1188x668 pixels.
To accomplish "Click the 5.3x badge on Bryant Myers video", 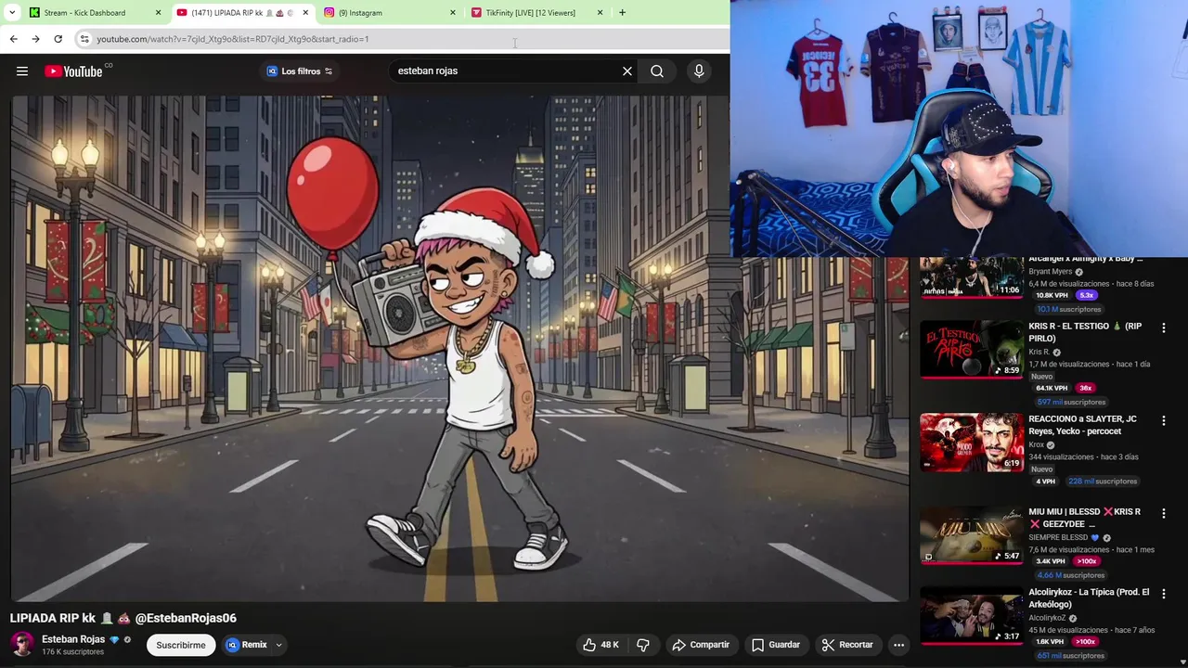I will (x=1086, y=295).
